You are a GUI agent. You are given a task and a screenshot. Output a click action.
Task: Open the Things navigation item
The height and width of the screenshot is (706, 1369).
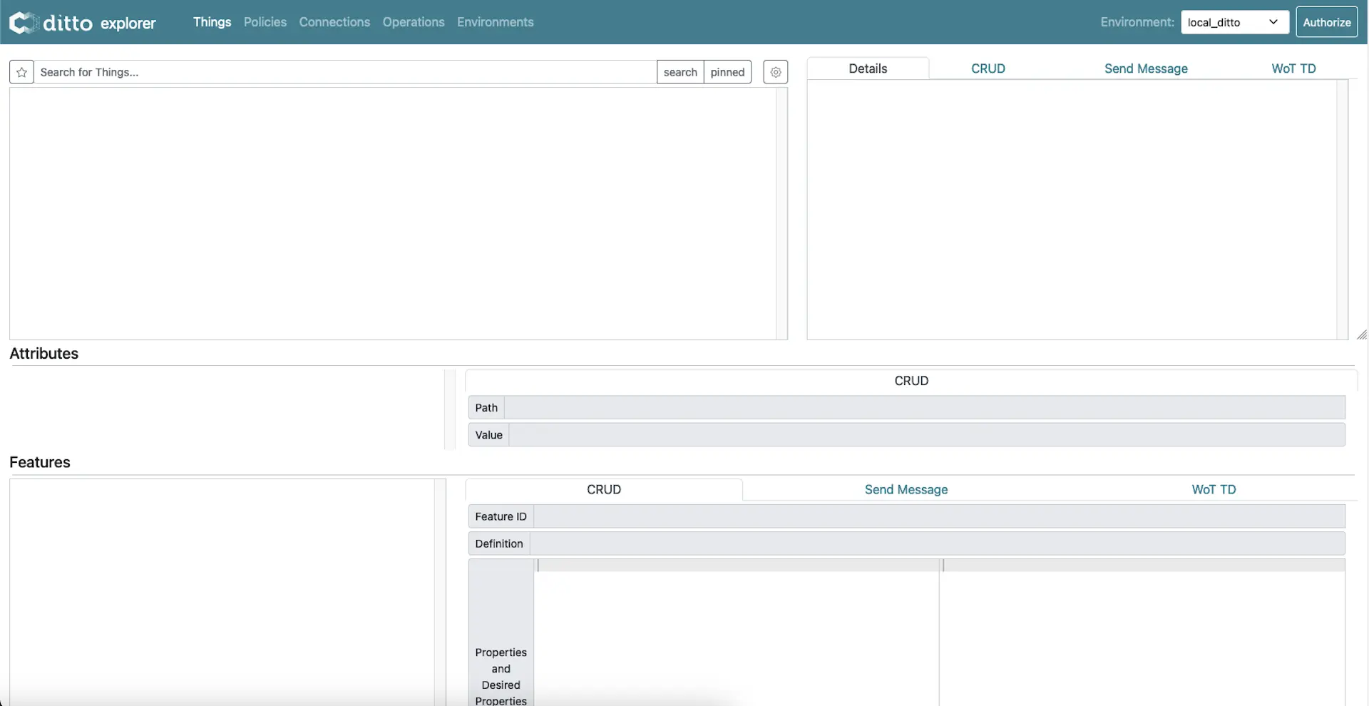pos(212,22)
